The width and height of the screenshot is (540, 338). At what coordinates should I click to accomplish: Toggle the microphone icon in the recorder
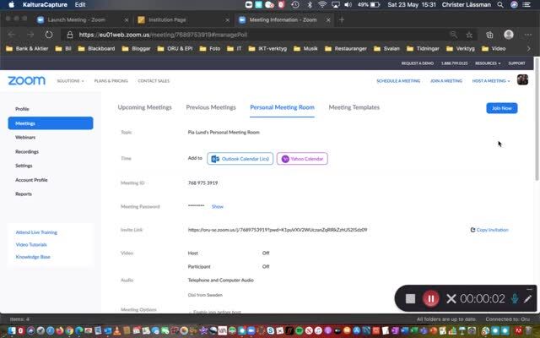(x=515, y=298)
